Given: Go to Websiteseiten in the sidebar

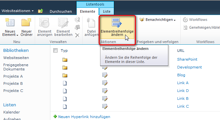Looking at the screenshot, I should [x=16, y=58].
